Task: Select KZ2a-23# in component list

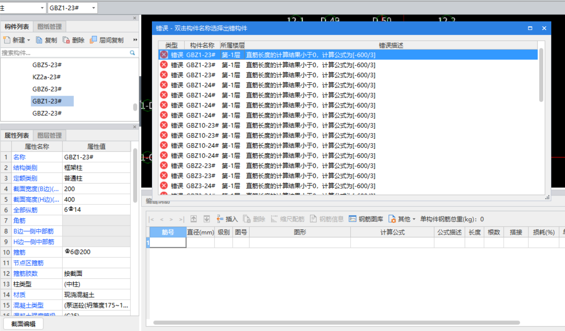Action: click(46, 77)
